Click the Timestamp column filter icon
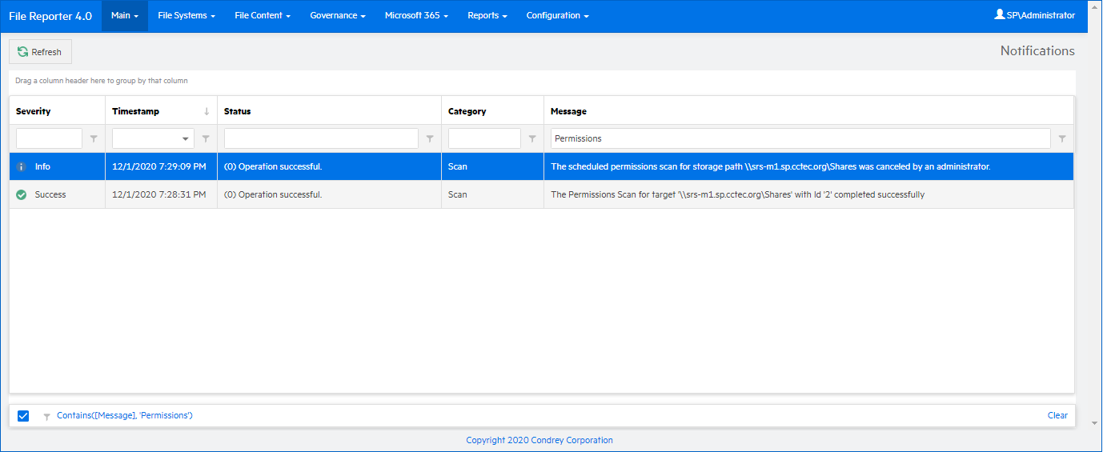This screenshot has width=1103, height=452. coord(206,139)
